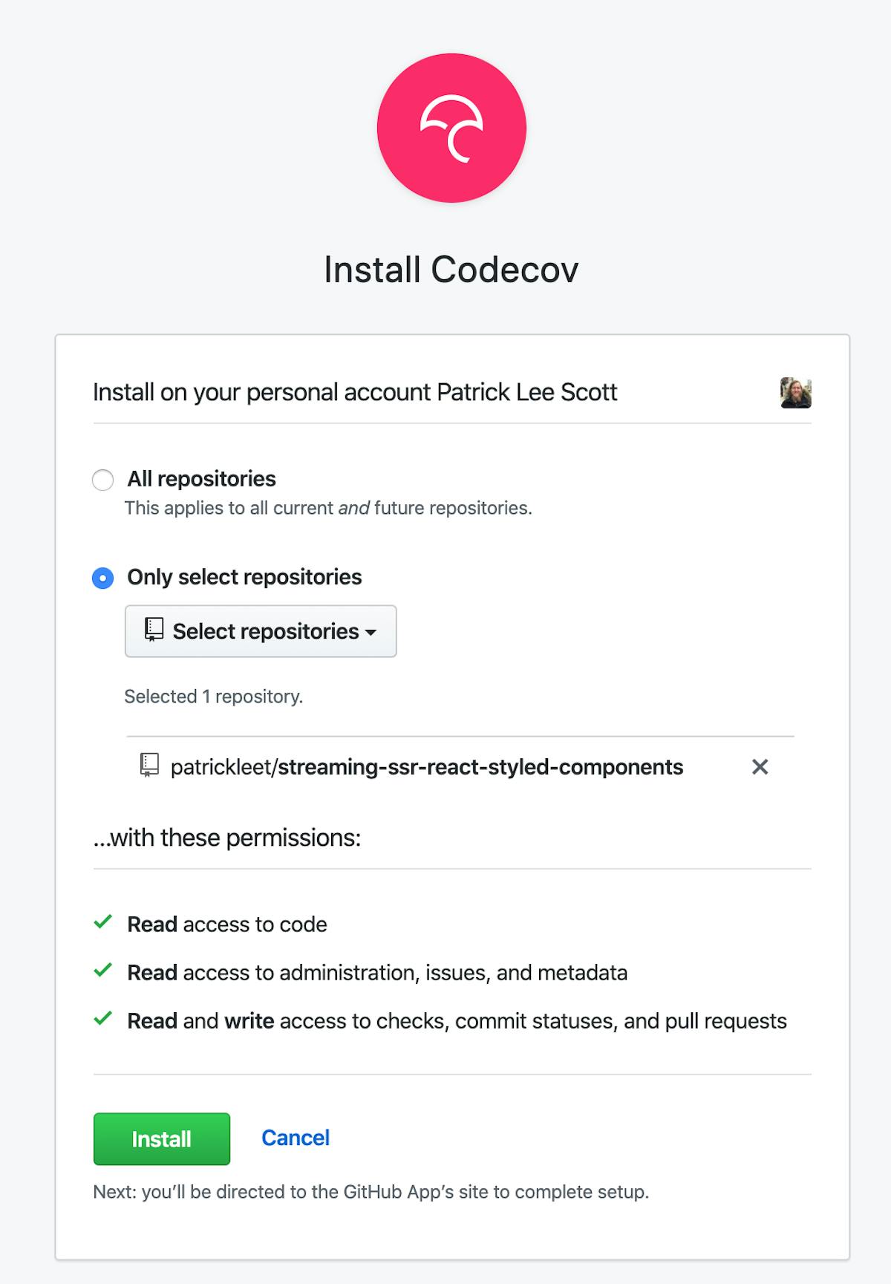Open the patrickleet/streaming-ssr-react-styled-components repository entry

click(x=427, y=767)
